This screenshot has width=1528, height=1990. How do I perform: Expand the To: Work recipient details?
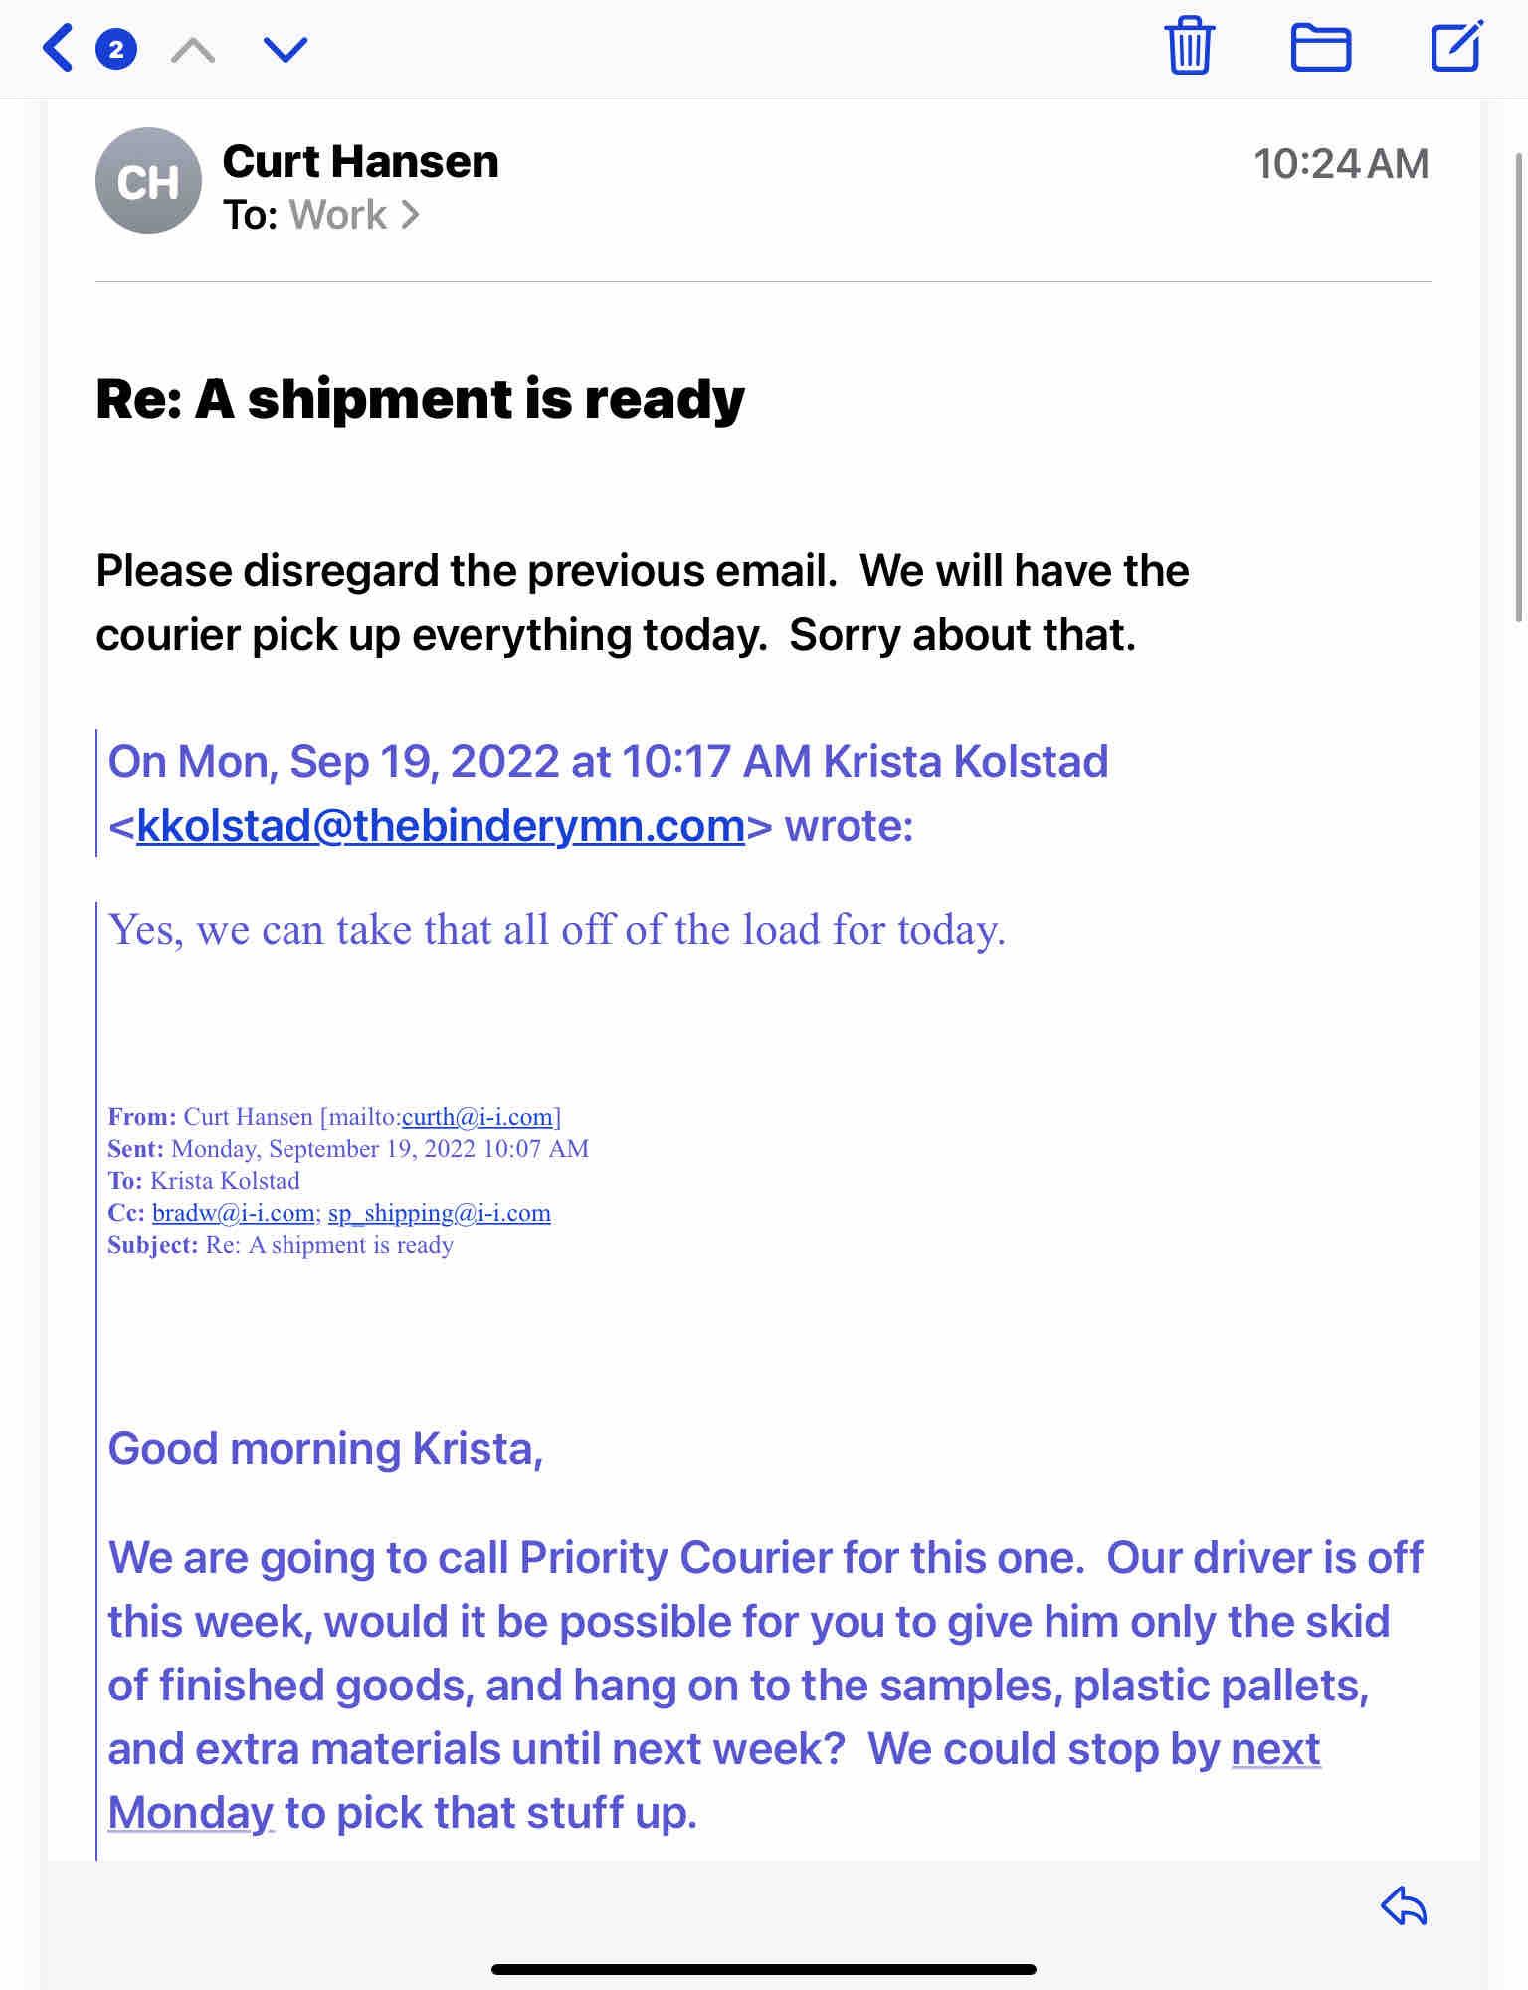pyautogui.click(x=338, y=215)
